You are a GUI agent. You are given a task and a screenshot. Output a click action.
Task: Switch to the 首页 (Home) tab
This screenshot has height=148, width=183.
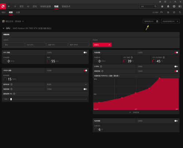point(22,6)
